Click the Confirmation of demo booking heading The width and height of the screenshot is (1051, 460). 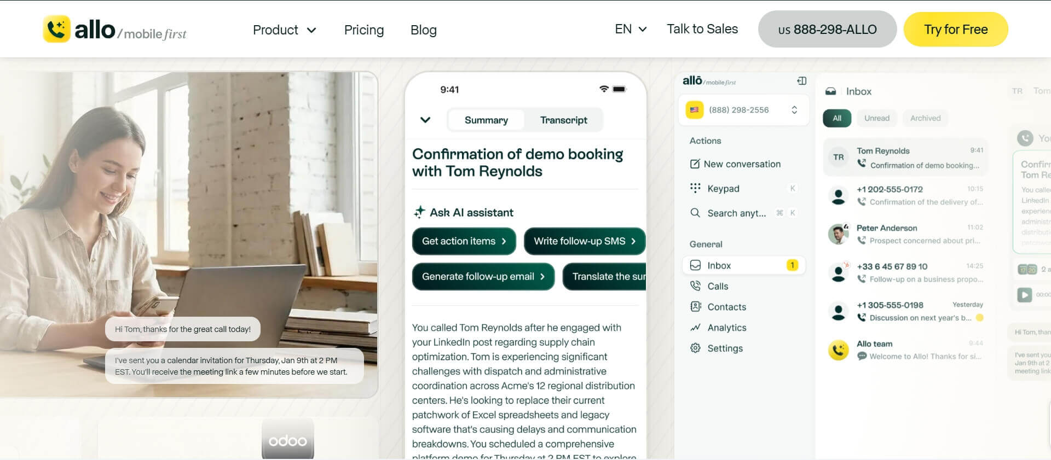pos(517,162)
